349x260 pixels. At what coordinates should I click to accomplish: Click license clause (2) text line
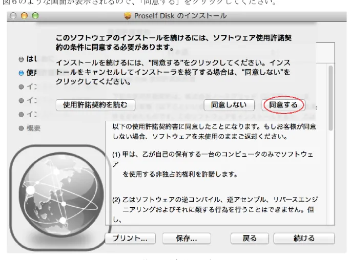click(x=215, y=200)
